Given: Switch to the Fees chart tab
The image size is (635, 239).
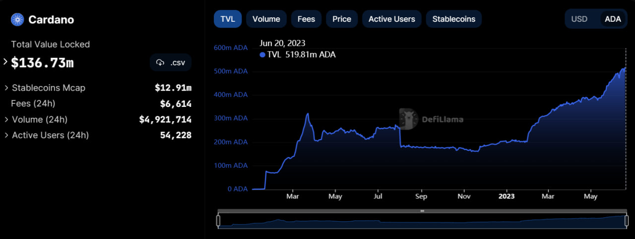Looking at the screenshot, I should 306,19.
